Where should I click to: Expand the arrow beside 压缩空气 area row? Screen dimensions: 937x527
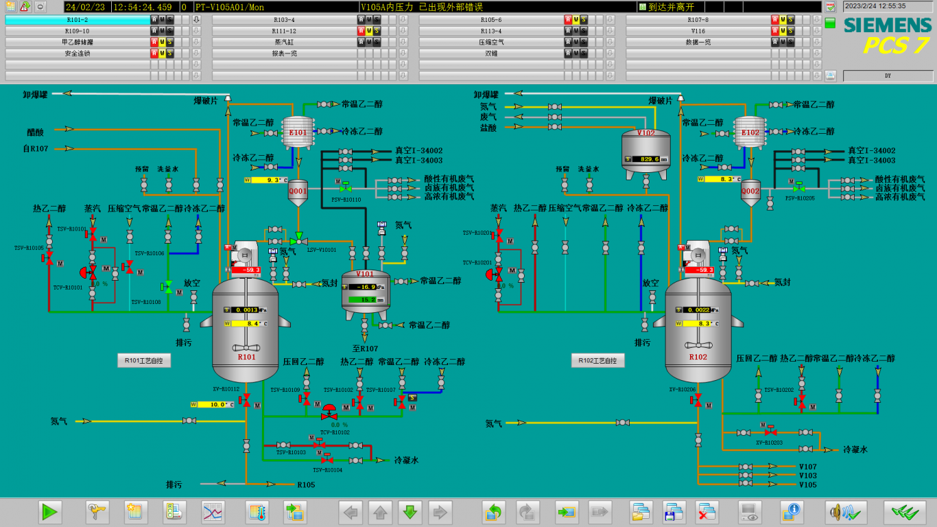610,42
